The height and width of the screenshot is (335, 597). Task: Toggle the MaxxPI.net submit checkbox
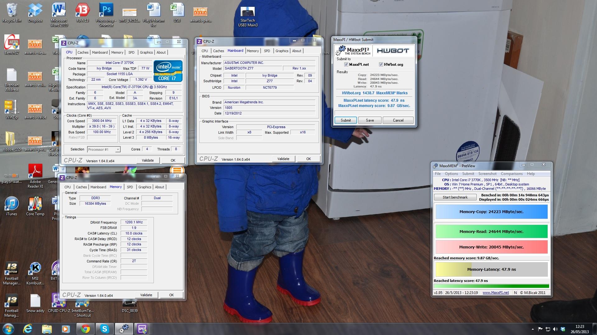pyautogui.click(x=346, y=65)
